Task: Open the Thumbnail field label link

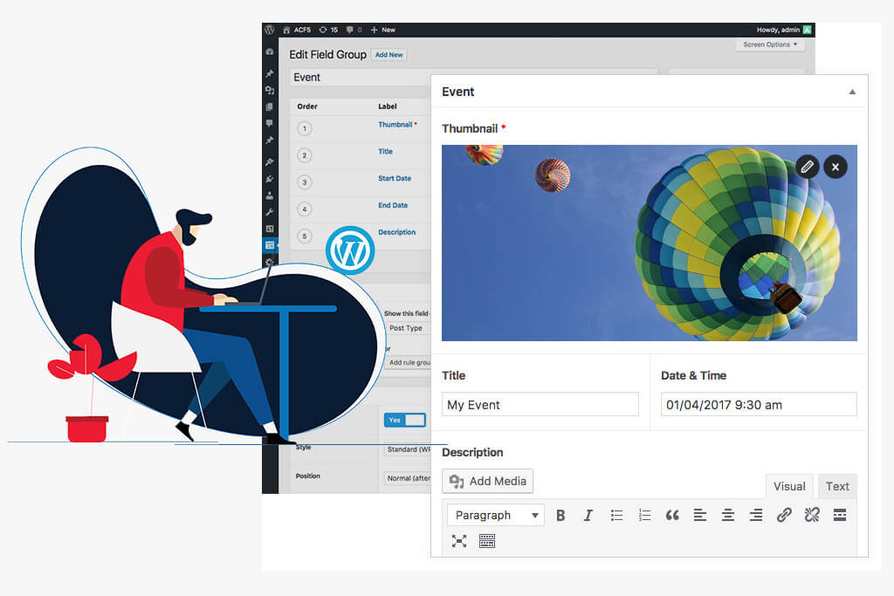Action: pos(395,124)
